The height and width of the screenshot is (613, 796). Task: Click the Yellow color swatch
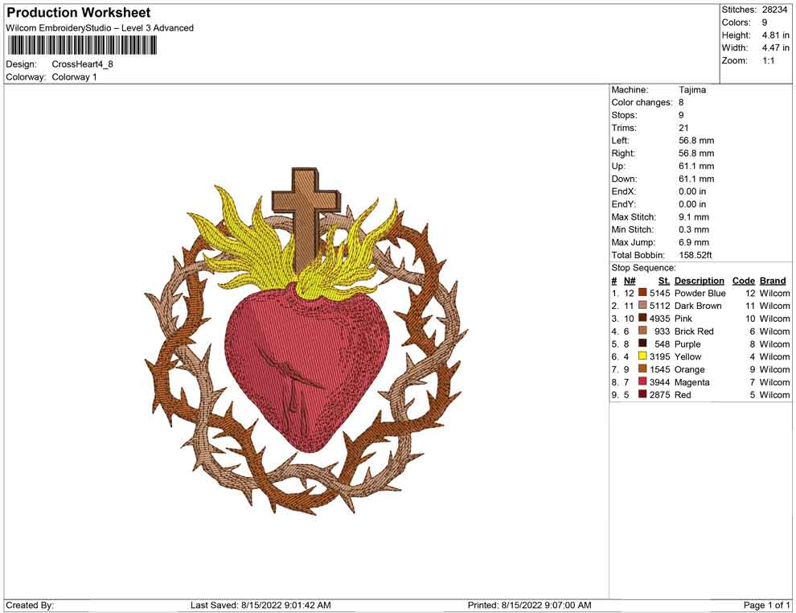click(x=642, y=356)
